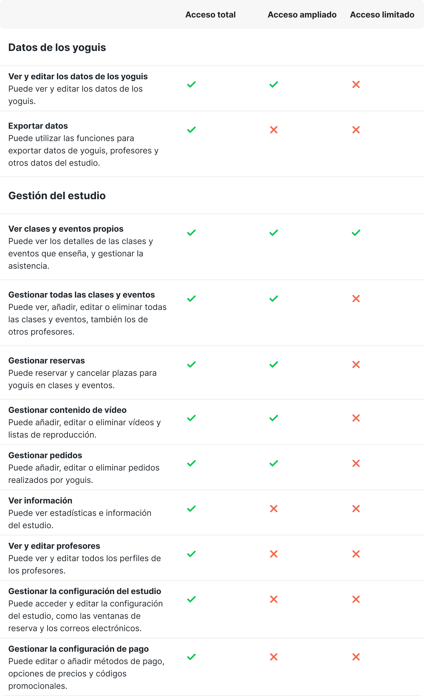
Task: Click Acceso total check for Ver y editar profesores
Action: coord(191,554)
